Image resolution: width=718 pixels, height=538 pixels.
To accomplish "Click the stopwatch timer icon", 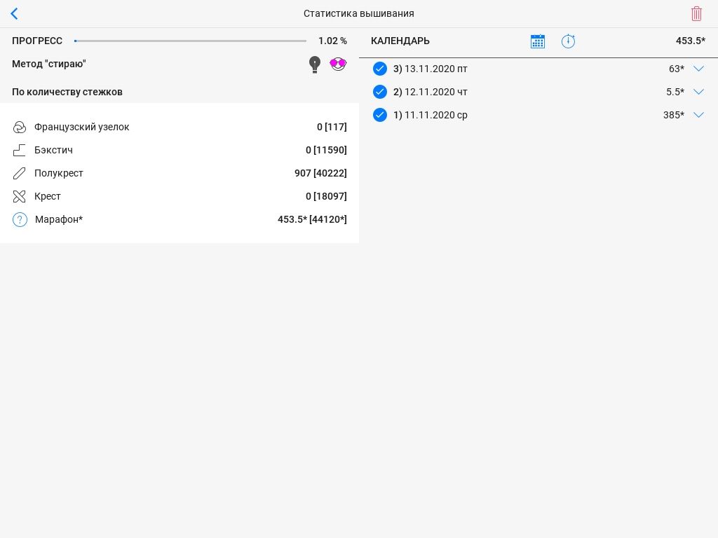I will 568,41.
